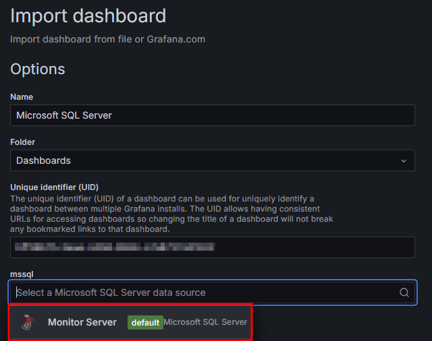The height and width of the screenshot is (341, 432).
Task: Select the Monitor Server data source option
Action: (130, 322)
